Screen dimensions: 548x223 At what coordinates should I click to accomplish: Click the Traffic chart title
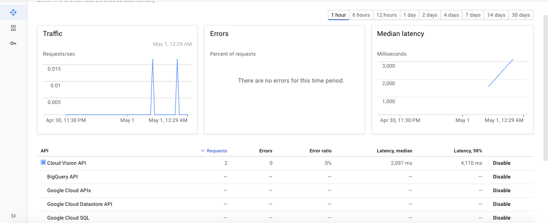coord(53,34)
